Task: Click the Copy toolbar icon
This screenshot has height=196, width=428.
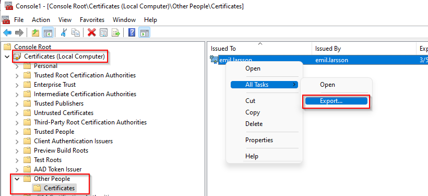Action: (x=76, y=33)
